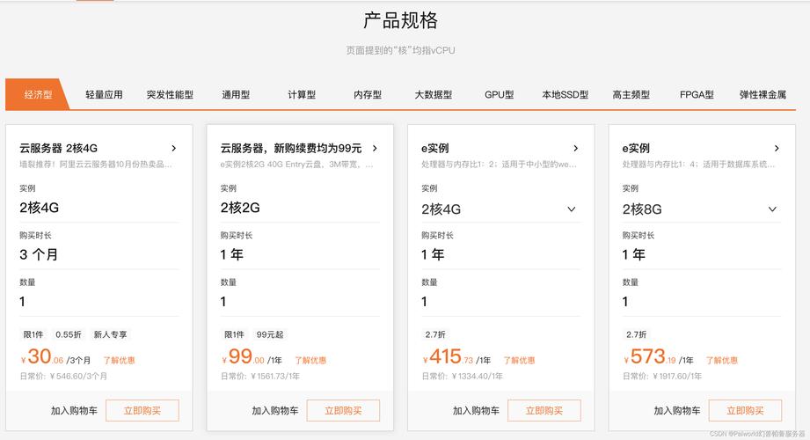Click 立即购买 on the ¥30.06 card
The height and width of the screenshot is (440, 810).
click(x=142, y=411)
